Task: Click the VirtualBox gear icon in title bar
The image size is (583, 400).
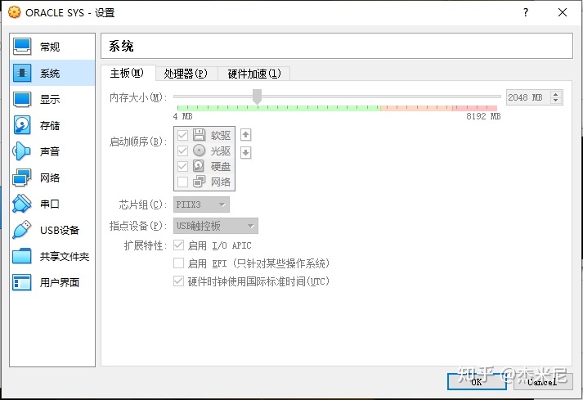Action: coord(14,12)
